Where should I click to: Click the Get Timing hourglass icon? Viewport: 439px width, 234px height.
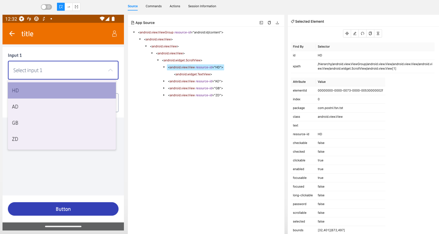pos(378,33)
